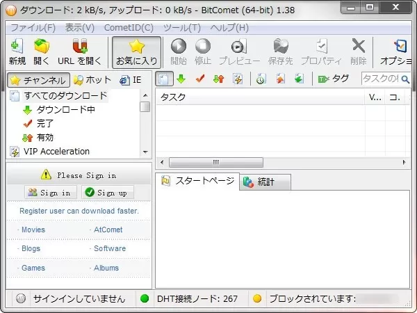This screenshot has width=417, height=313.
Task: Click the green download page filter icon
Action: (x=299, y=79)
